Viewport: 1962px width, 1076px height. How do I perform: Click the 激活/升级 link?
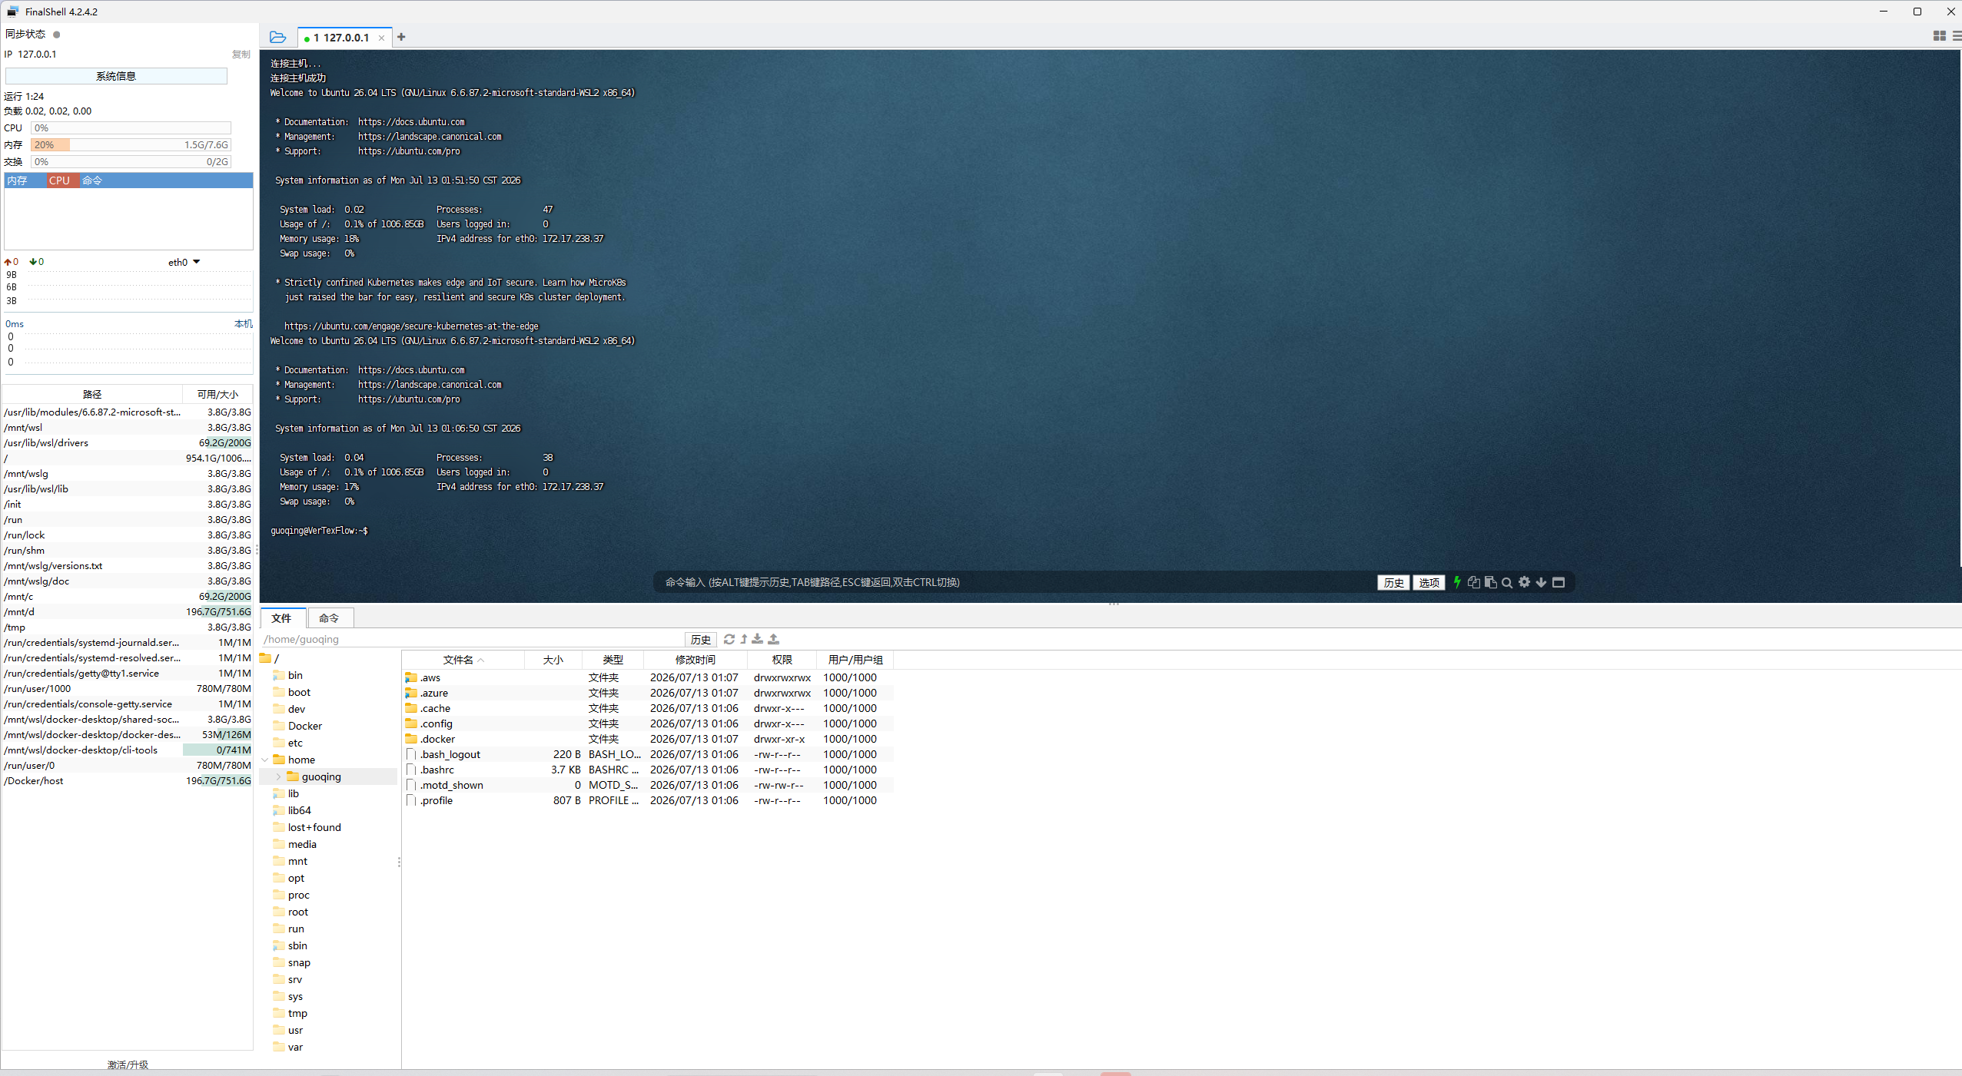[128, 1064]
